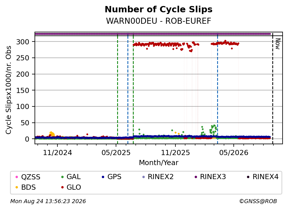Click the 11/2024 x-axis label
The height and width of the screenshot is (210, 288).
pyautogui.click(x=57, y=153)
